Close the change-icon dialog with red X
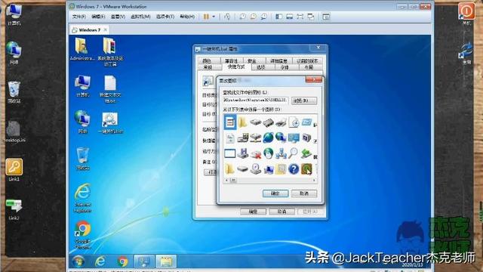Viewport: 483px width, 272px height. click(314, 80)
